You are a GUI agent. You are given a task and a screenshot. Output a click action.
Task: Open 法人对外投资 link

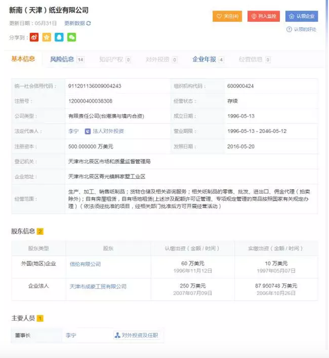pos(108,131)
